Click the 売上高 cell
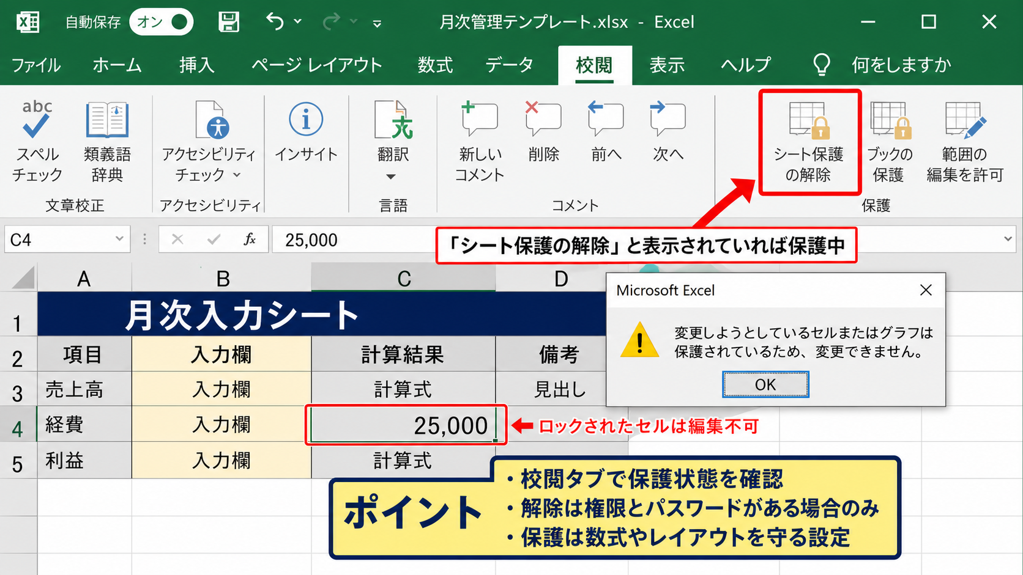Image resolution: width=1023 pixels, height=575 pixels. tap(84, 389)
